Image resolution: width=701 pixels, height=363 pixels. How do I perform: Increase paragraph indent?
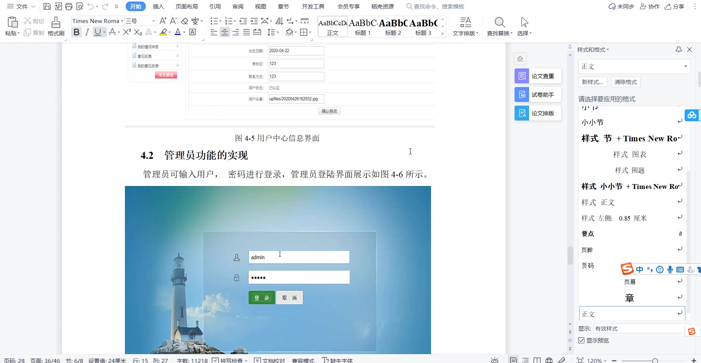[254, 21]
